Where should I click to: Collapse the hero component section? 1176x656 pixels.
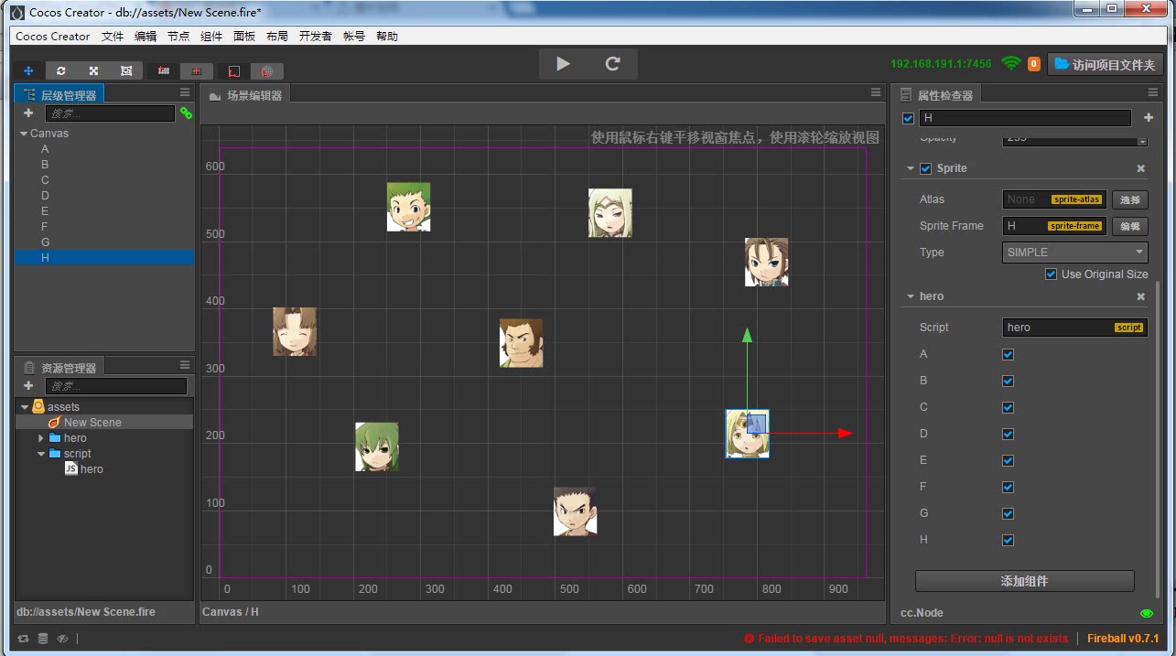(x=911, y=296)
